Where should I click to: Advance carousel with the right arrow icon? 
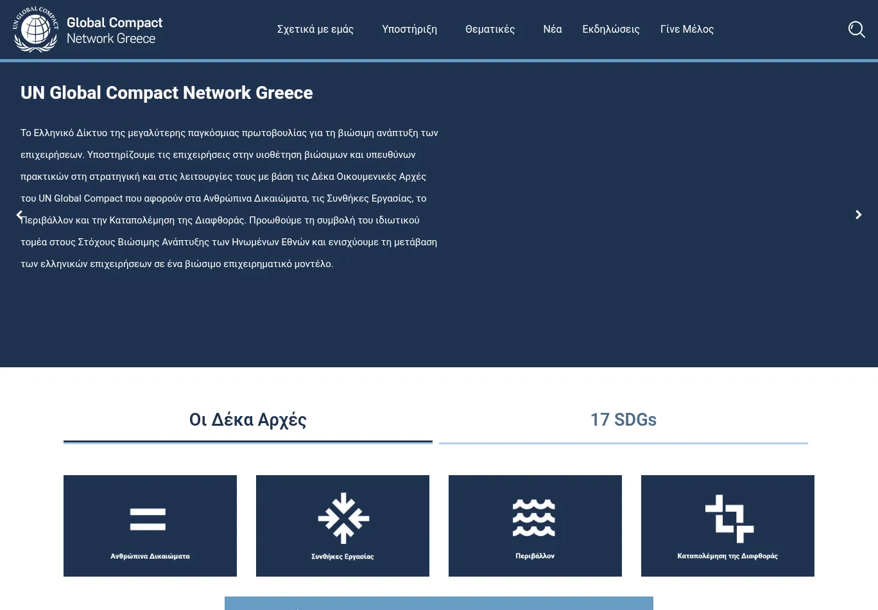click(858, 214)
